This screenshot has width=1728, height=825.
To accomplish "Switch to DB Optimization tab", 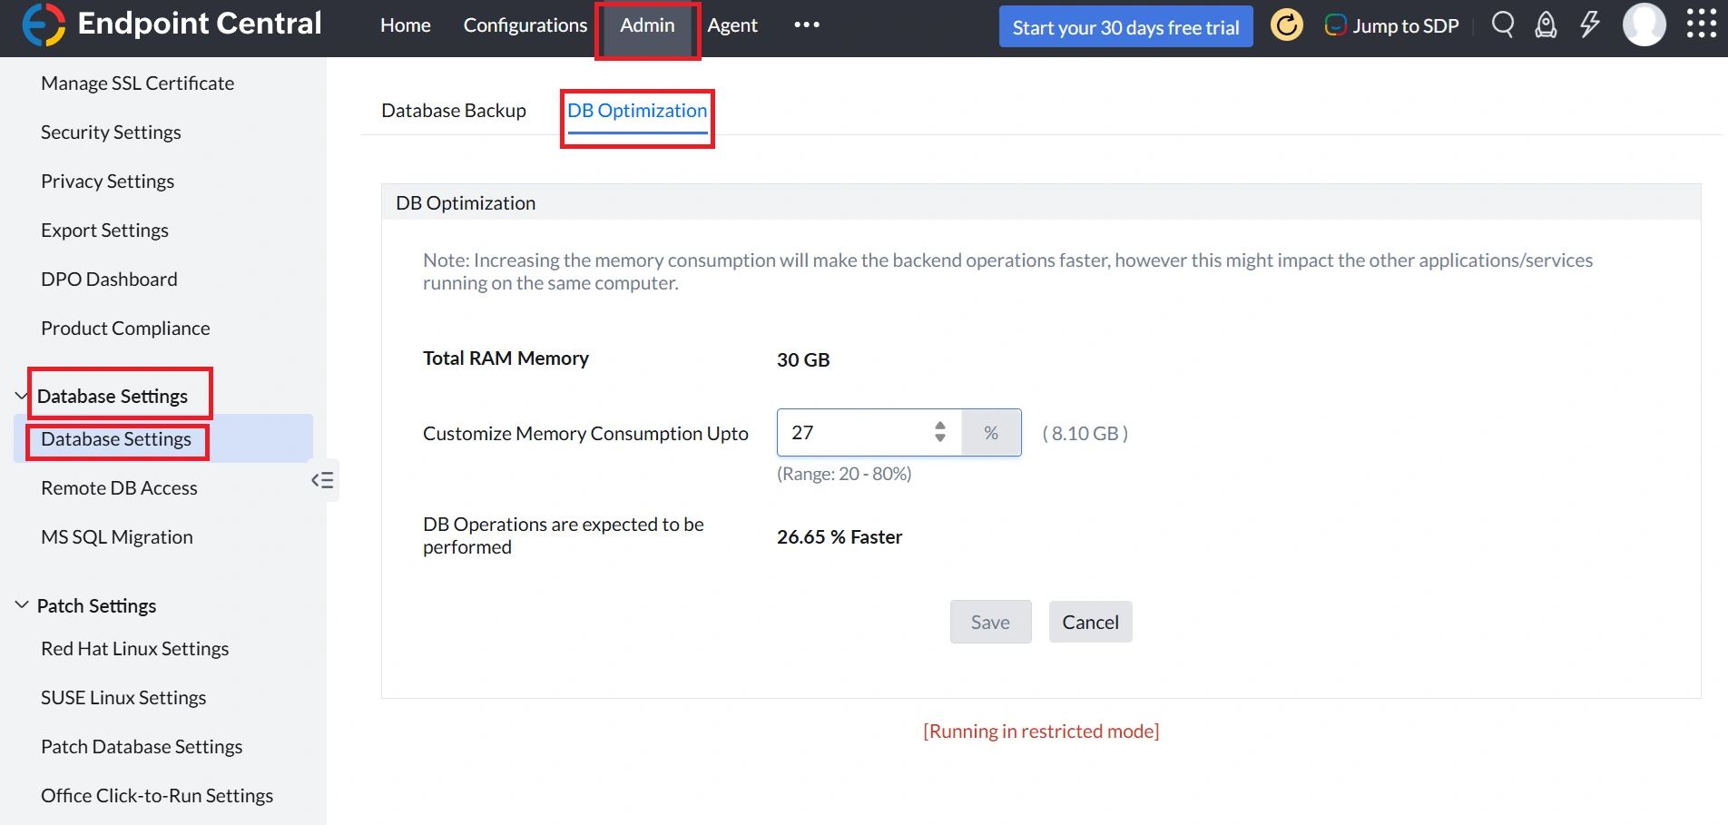I will pos(637,111).
